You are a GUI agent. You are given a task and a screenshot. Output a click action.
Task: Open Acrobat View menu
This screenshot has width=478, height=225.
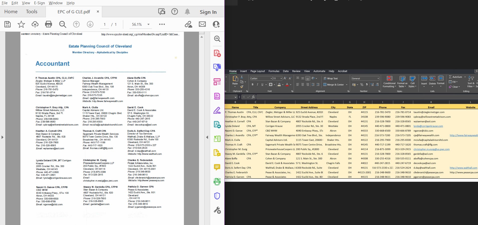(x=26, y=3)
